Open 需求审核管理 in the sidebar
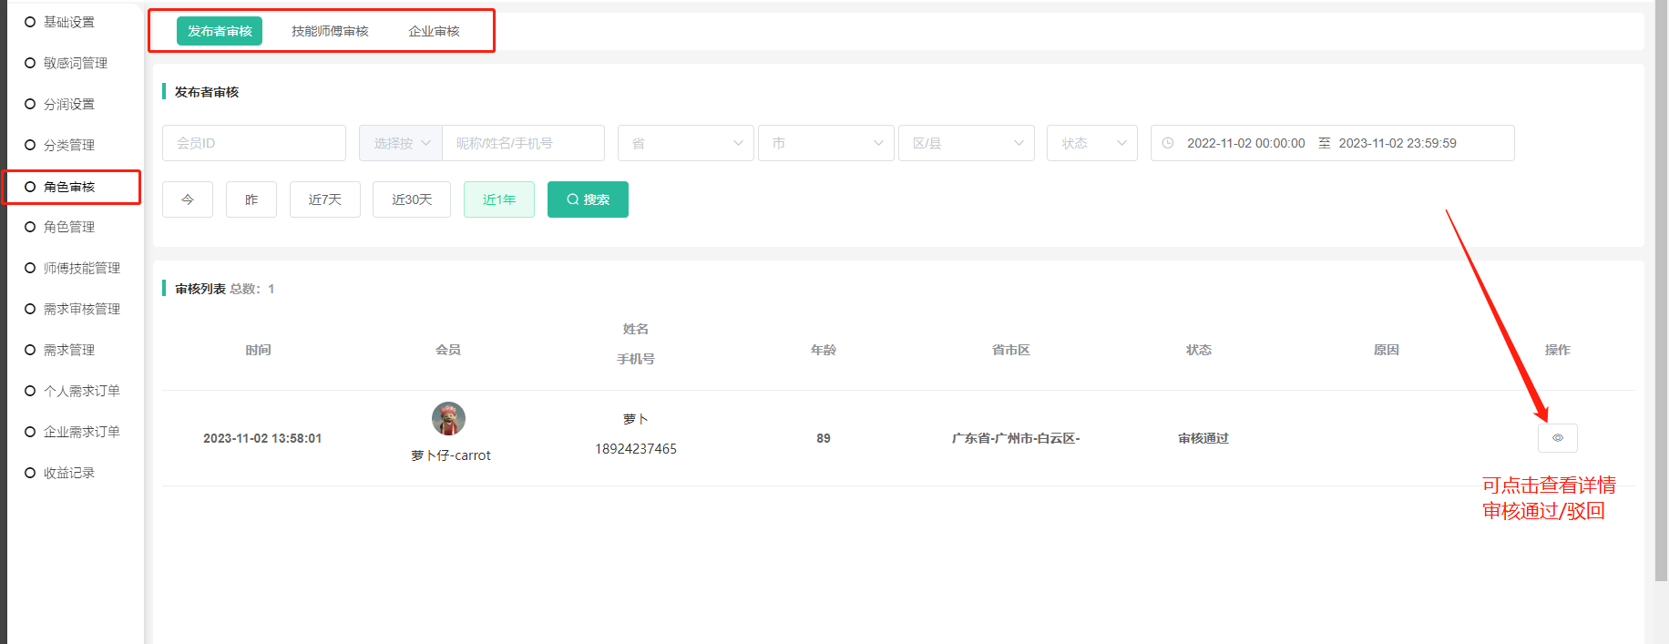1669x644 pixels. pyautogui.click(x=81, y=309)
